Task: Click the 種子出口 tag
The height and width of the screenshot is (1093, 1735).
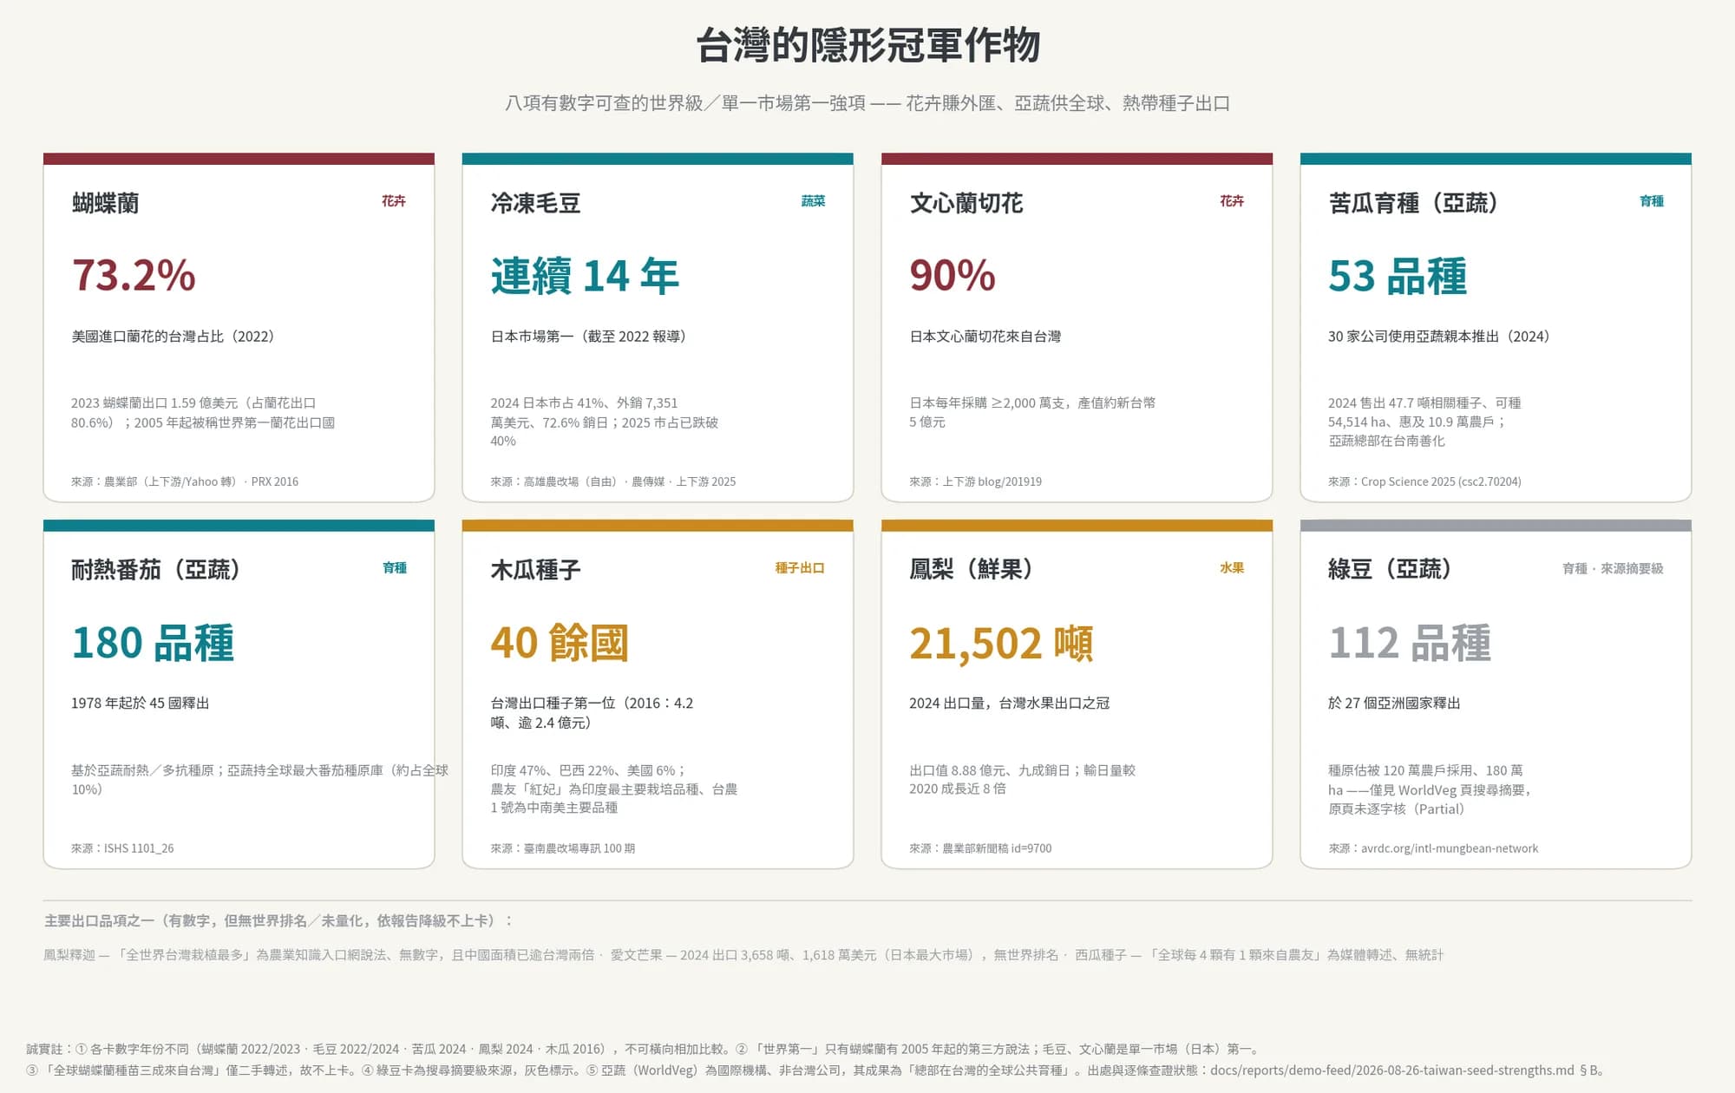Action: [x=800, y=568]
